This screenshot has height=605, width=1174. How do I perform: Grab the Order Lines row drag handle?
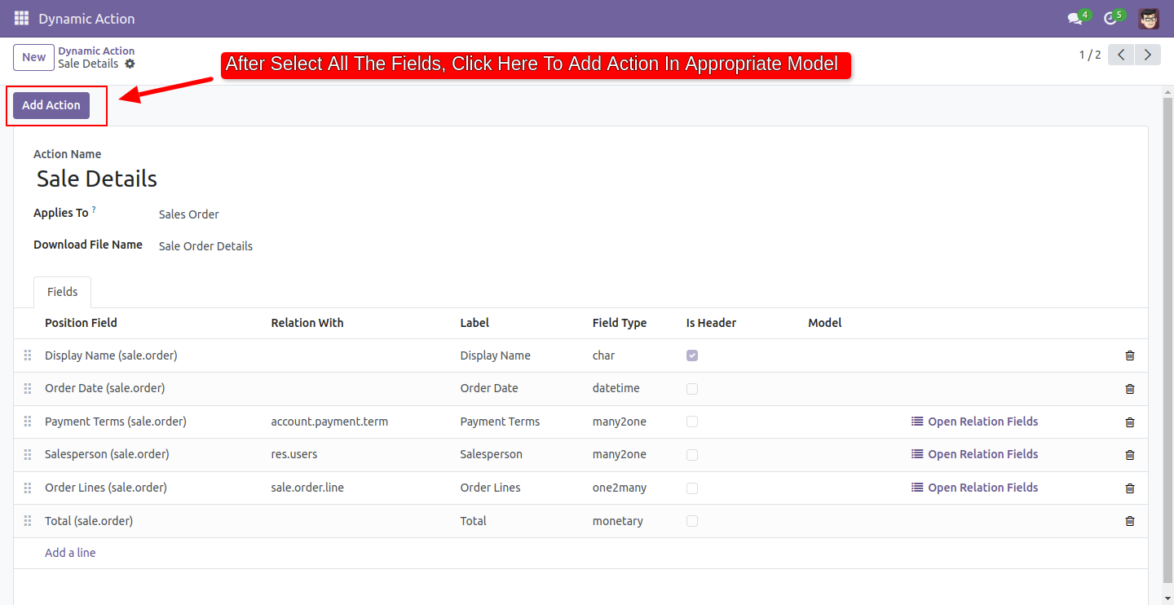[28, 488]
